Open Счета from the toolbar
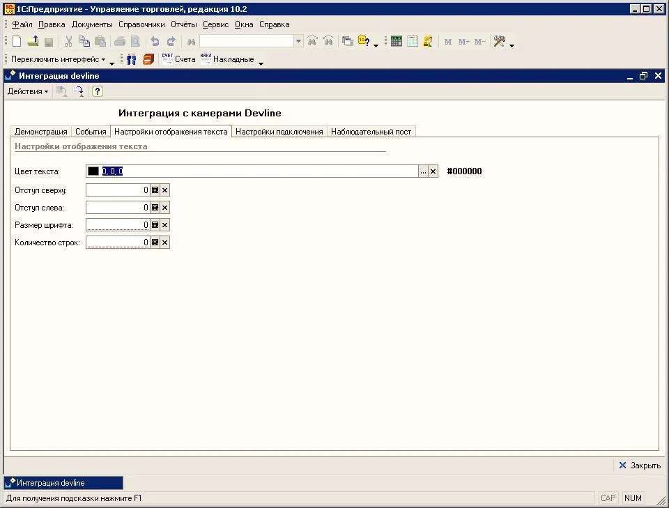Viewport: 669px width, 508px height. [179, 59]
